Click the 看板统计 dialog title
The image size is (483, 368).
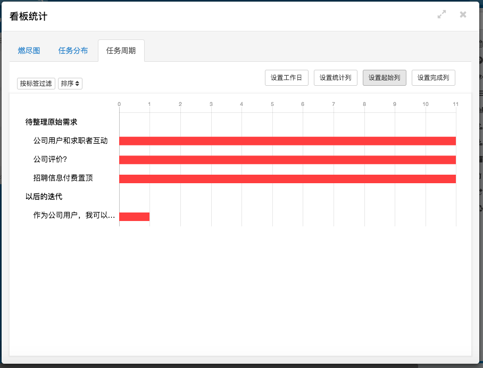click(29, 17)
